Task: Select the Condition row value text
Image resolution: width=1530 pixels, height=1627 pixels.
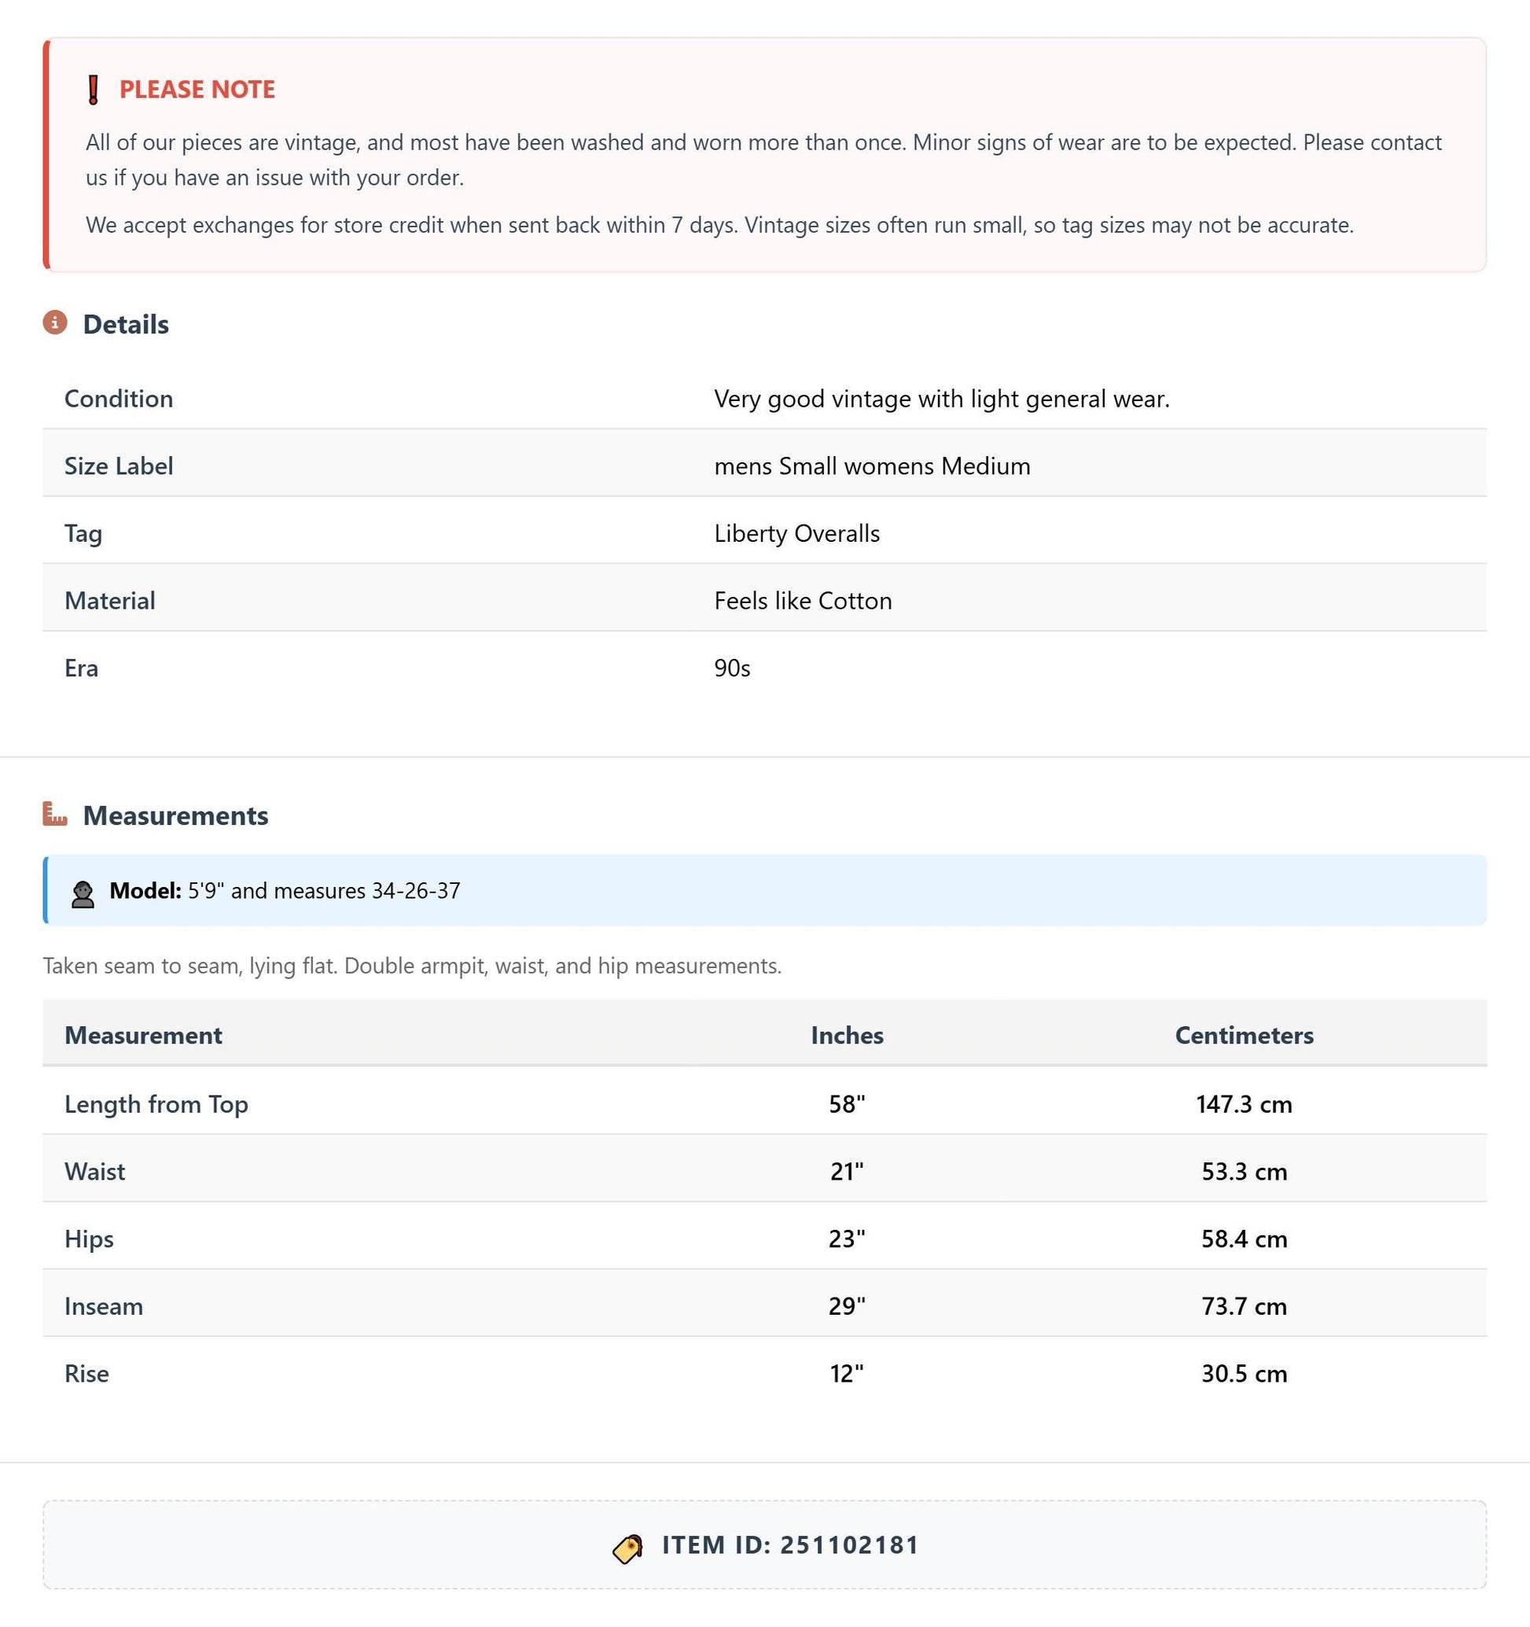Action: [942, 399]
